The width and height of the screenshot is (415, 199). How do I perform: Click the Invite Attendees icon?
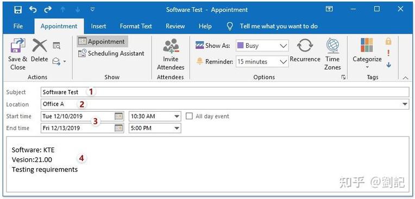pos(171,46)
